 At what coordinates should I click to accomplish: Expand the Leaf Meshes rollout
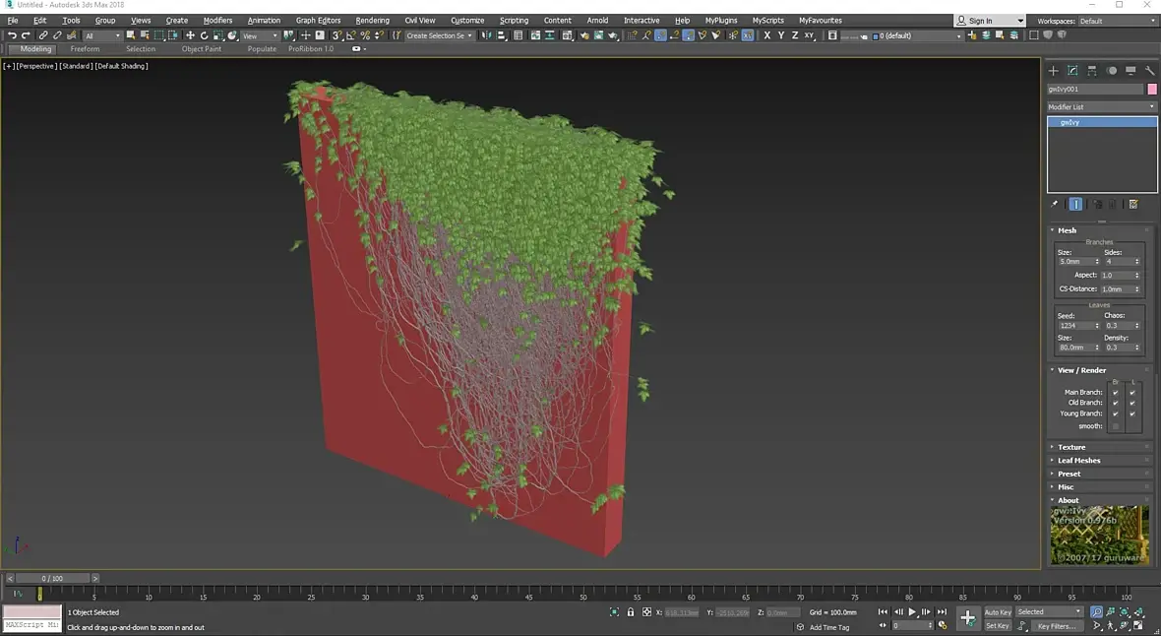point(1078,461)
